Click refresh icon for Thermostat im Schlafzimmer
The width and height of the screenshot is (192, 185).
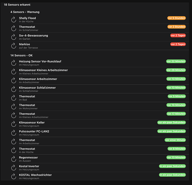pyautogui.click(x=14, y=28)
